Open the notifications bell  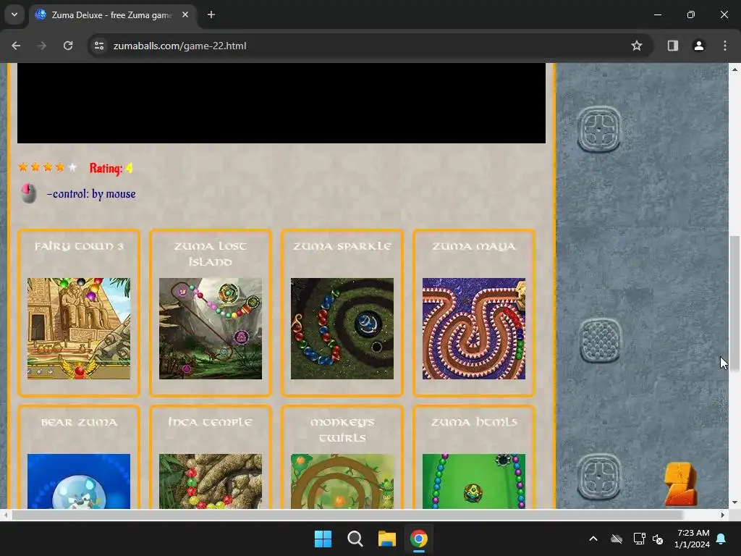point(721,539)
